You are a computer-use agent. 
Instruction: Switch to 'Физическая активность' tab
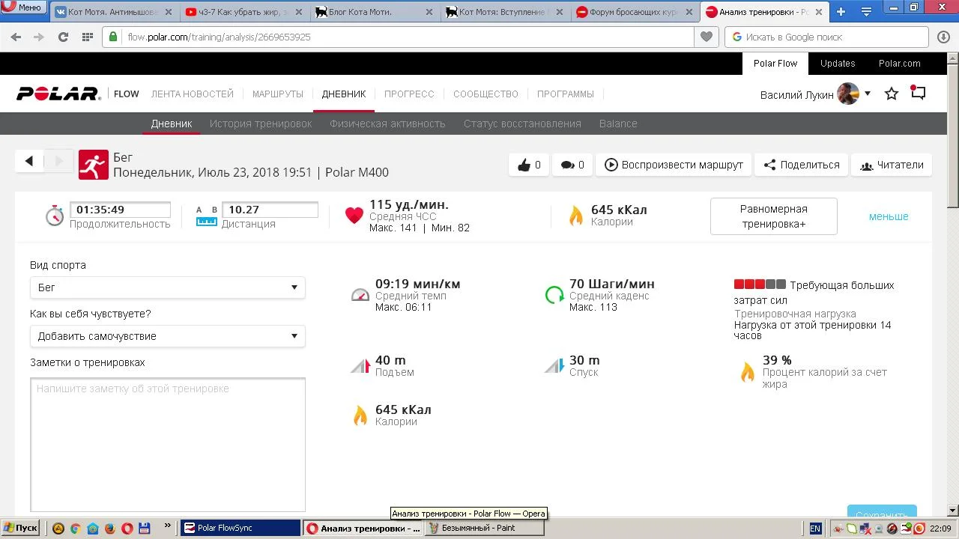(x=387, y=124)
